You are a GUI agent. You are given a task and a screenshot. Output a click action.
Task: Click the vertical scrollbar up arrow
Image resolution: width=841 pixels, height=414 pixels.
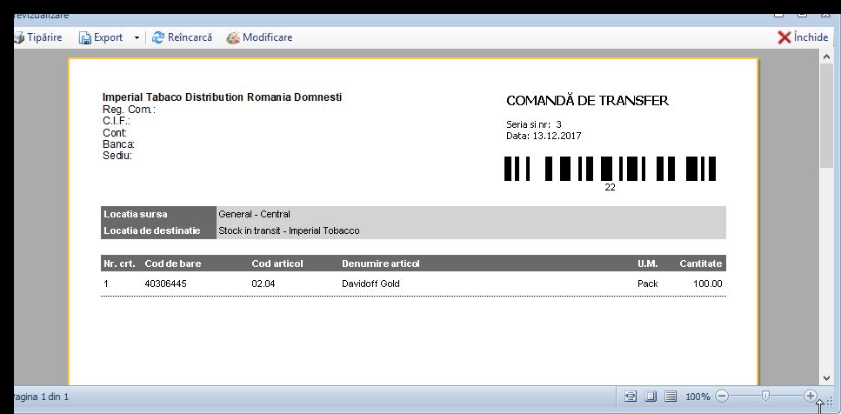tap(826, 57)
